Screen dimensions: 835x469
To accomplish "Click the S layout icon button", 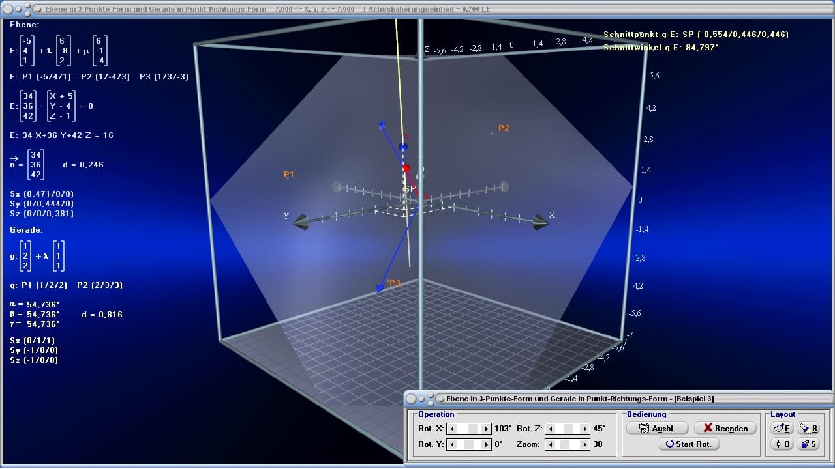I will coord(809,444).
